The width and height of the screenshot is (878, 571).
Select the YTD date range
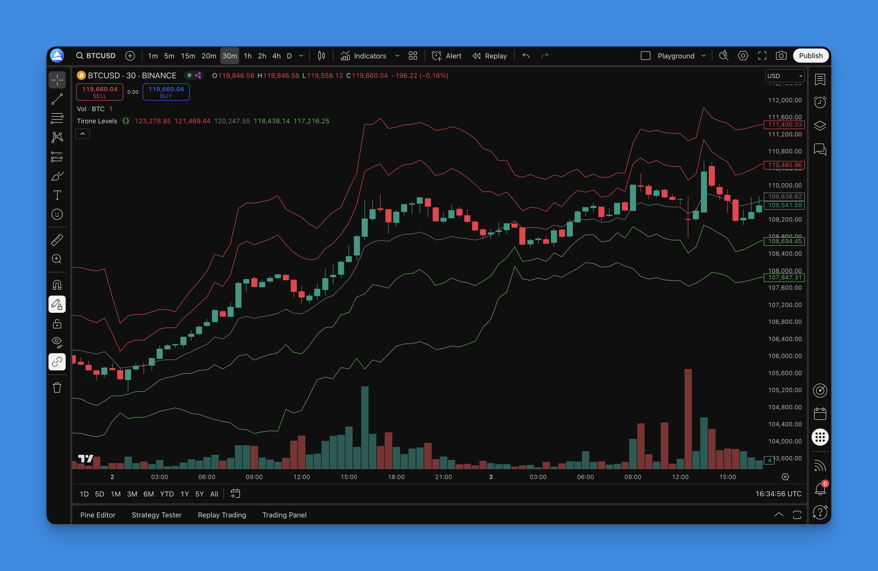167,494
